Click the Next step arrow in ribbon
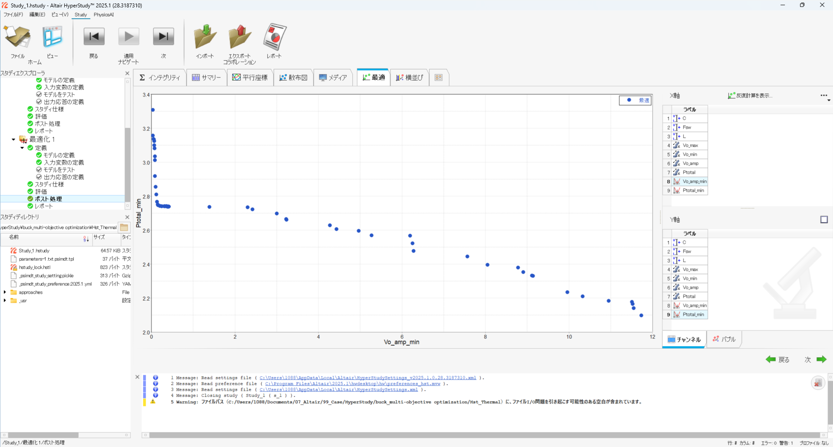Viewport: 833px width, 447px height. coord(164,37)
